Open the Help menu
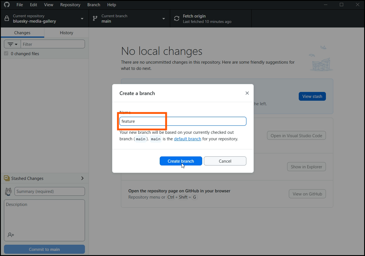The image size is (365, 256). [112, 5]
